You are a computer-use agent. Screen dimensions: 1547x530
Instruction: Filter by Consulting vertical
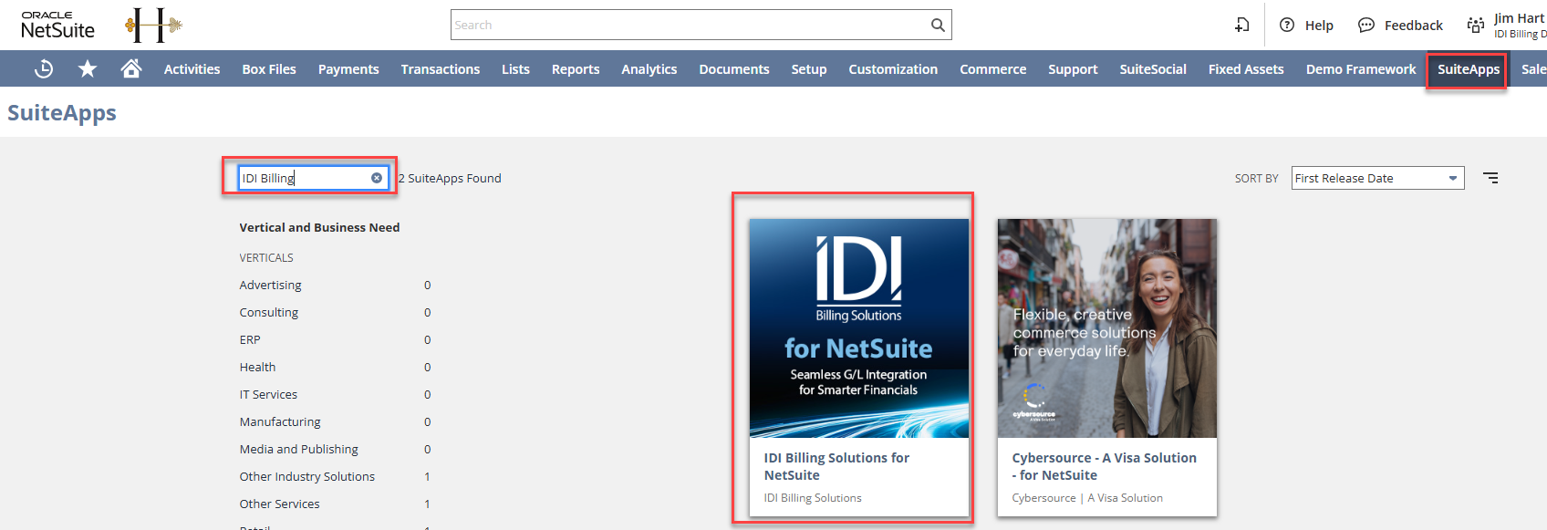(268, 312)
